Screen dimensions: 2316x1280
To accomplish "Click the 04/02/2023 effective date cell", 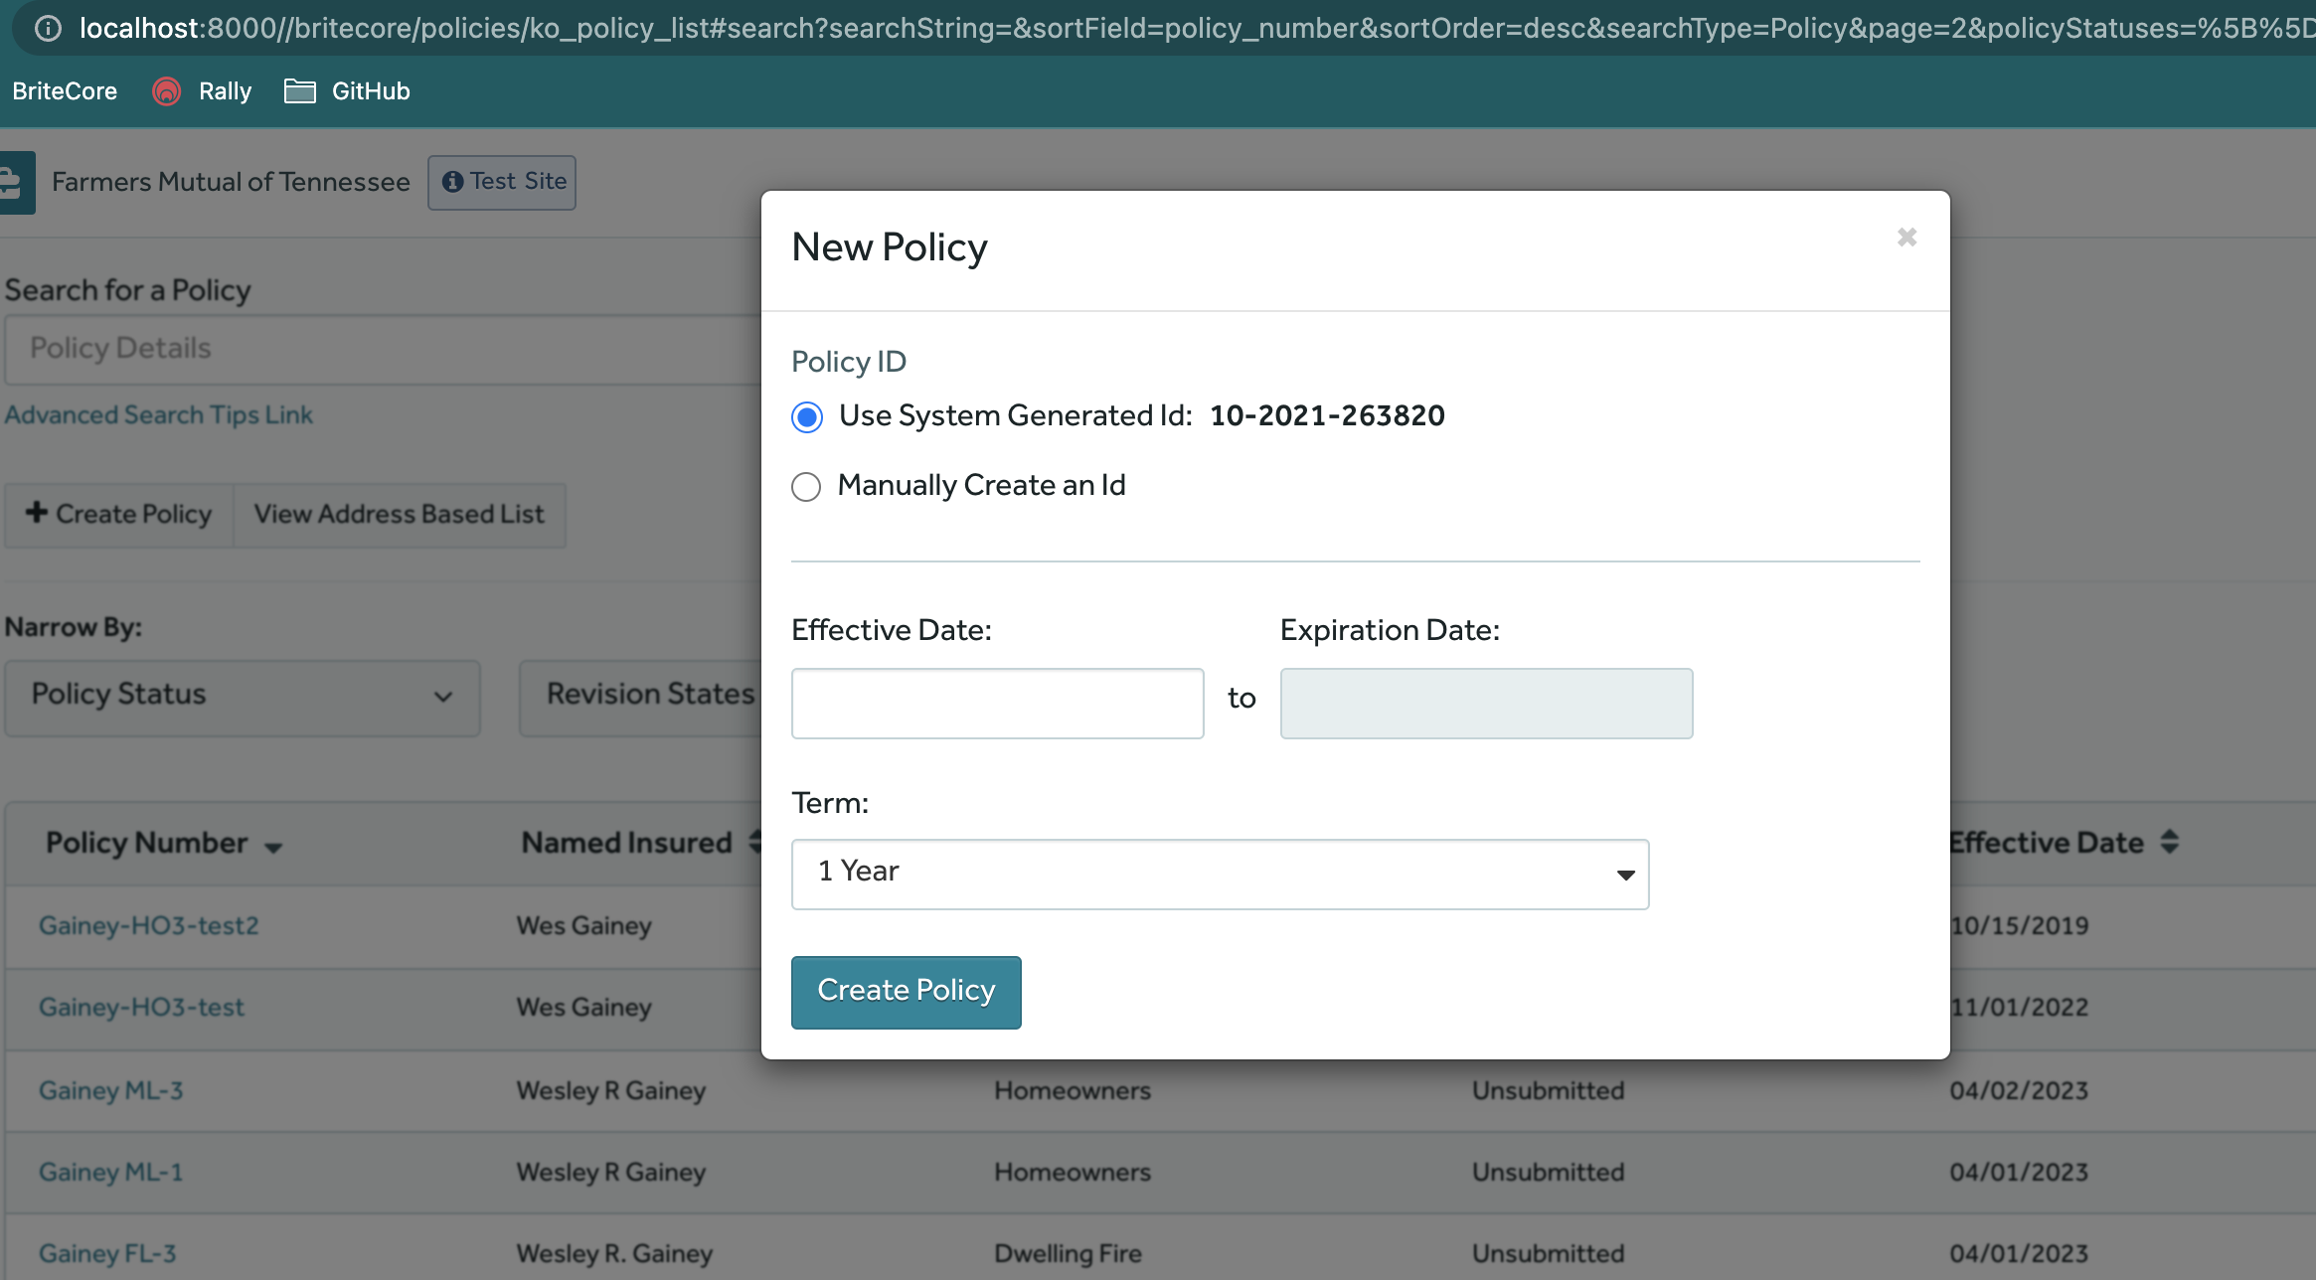I will point(2019,1090).
